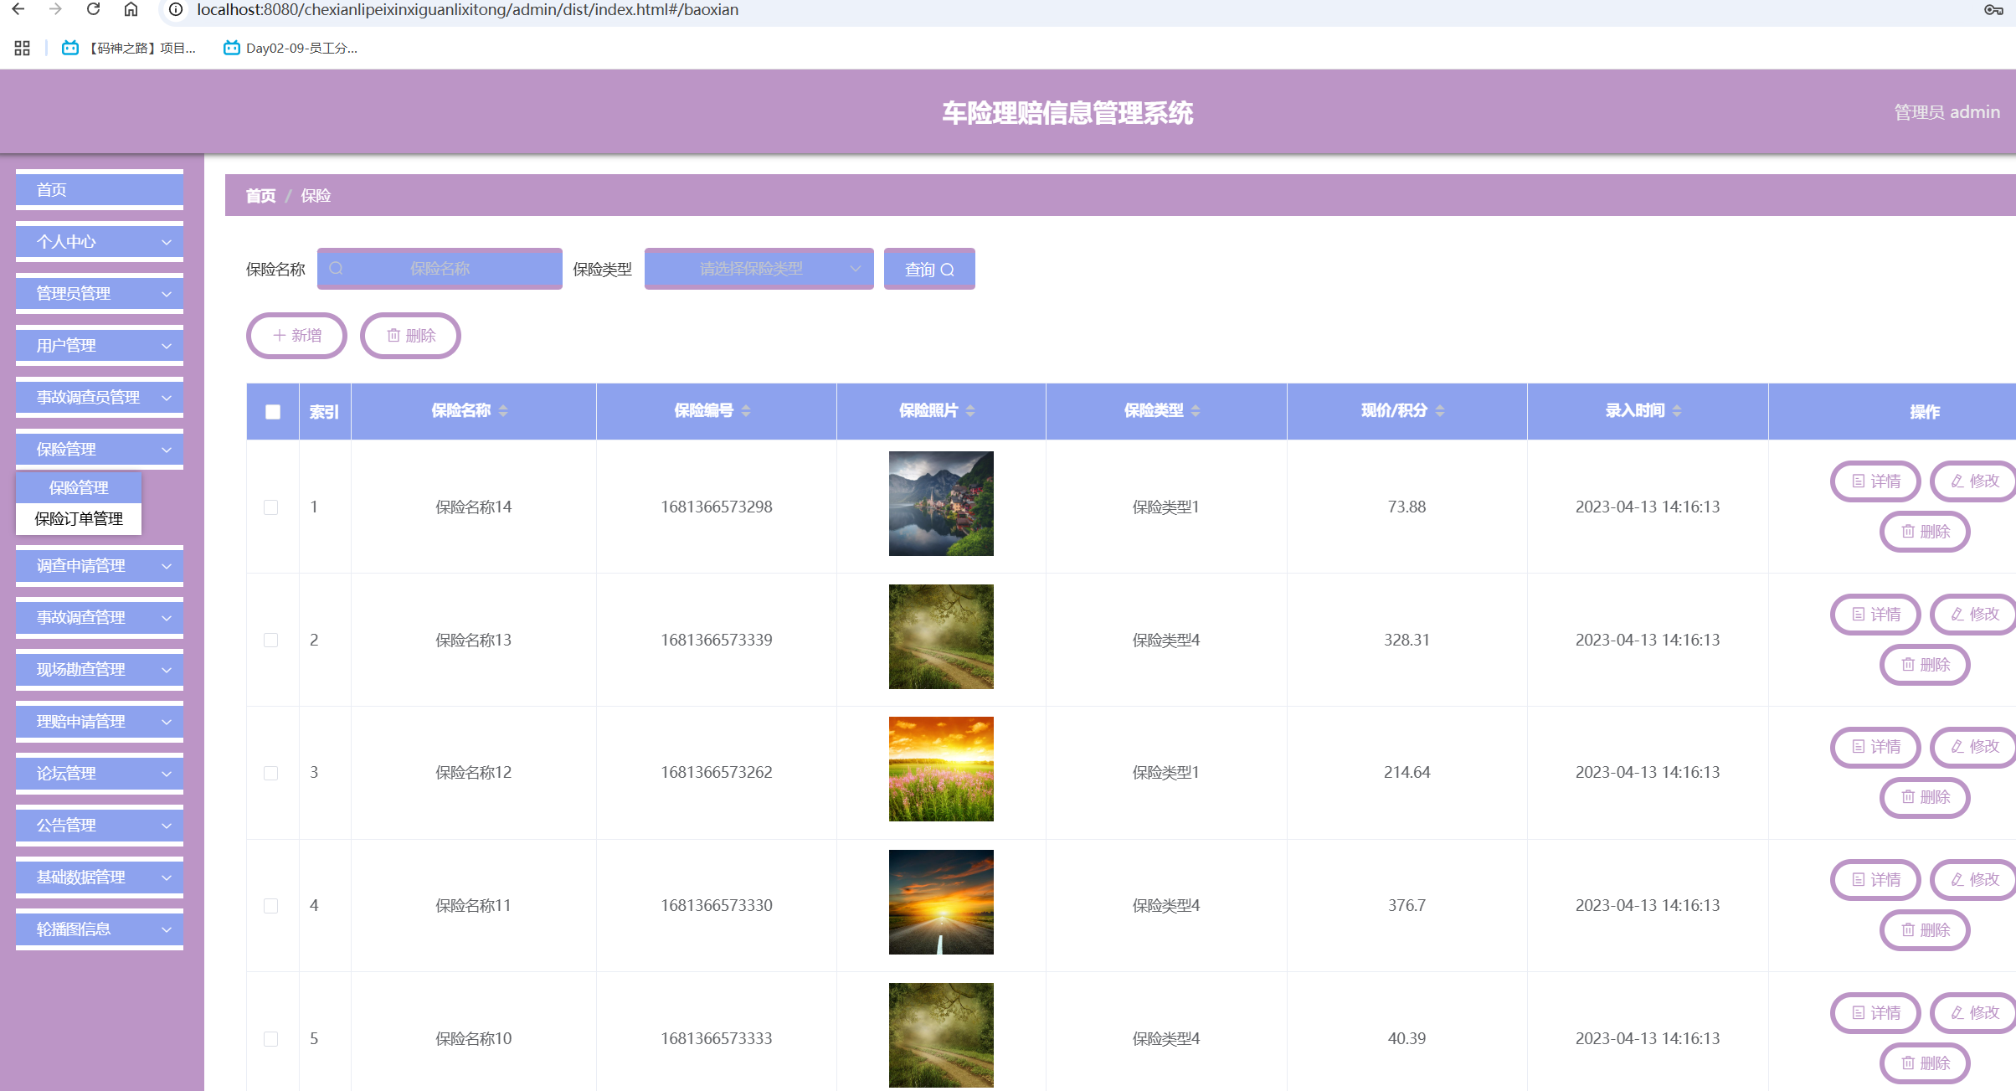Check the row 1 checkbox for 保险名称14
The image size is (2016, 1091).
click(271, 507)
